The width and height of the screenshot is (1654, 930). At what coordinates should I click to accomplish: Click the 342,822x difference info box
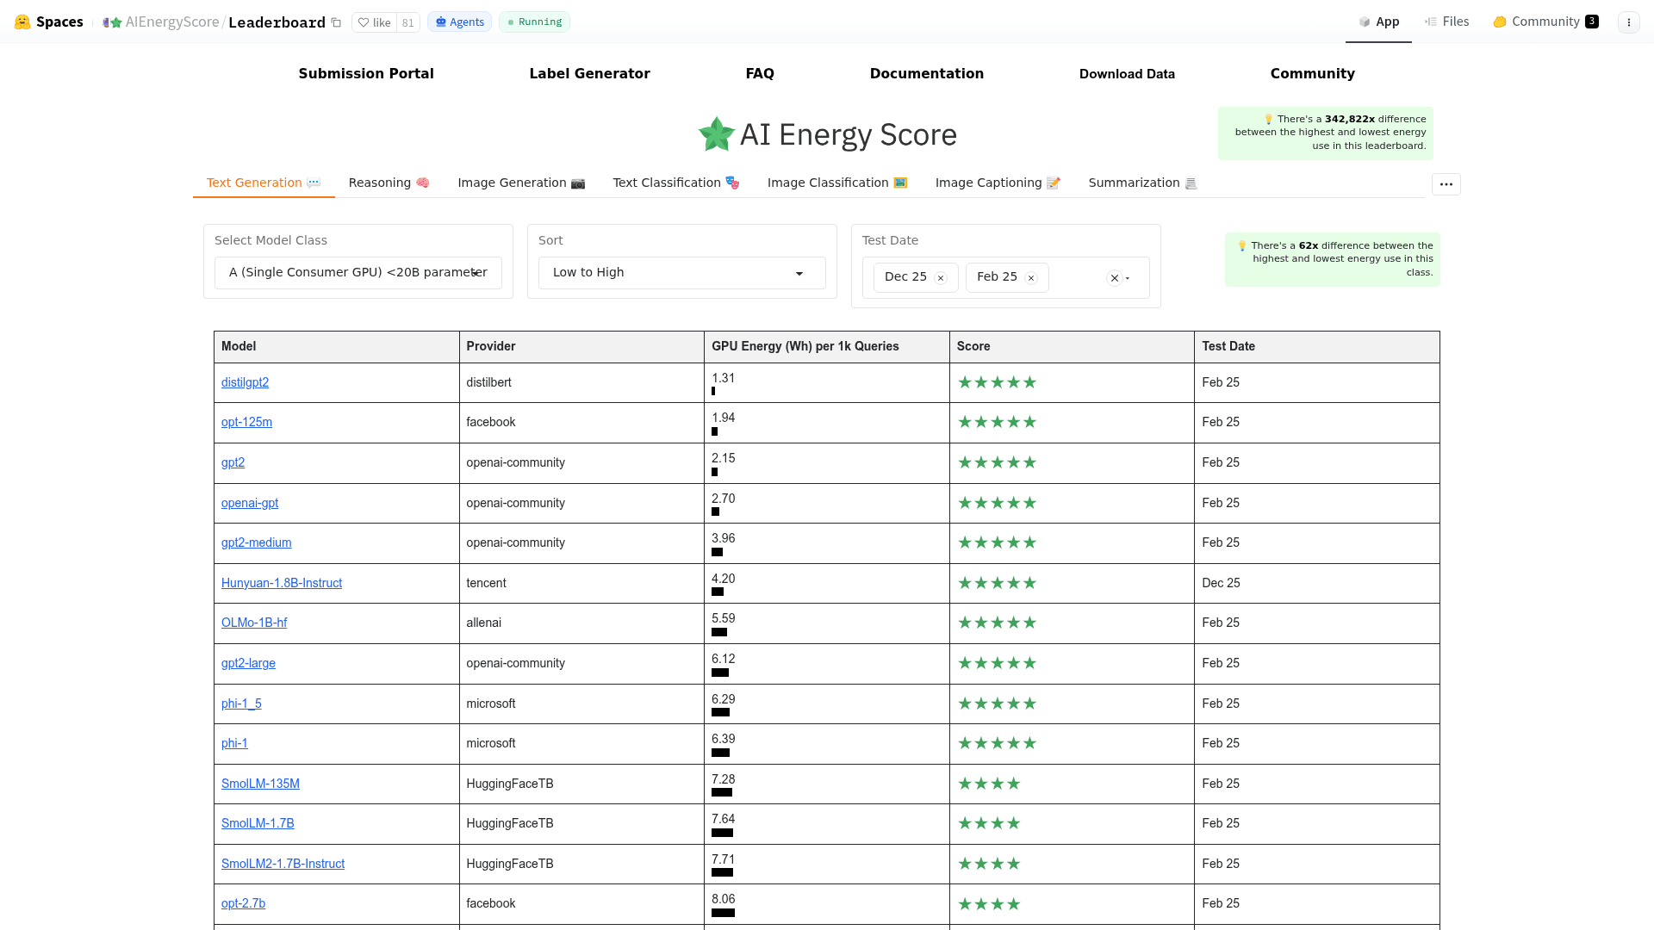click(1326, 133)
